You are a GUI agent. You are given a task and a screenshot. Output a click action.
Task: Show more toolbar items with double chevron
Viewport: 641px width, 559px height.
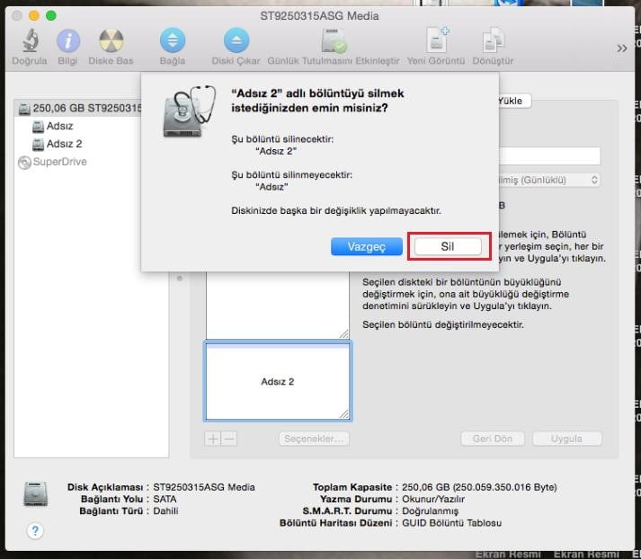(x=622, y=49)
